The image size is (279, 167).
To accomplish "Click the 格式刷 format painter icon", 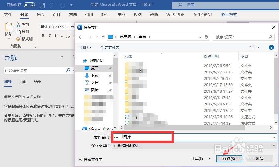I will click(x=18, y=39).
